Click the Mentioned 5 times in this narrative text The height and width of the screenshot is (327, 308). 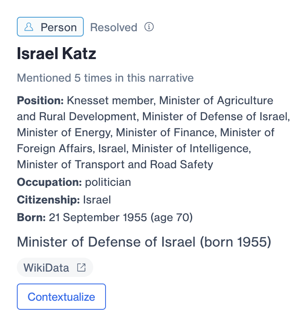(106, 78)
